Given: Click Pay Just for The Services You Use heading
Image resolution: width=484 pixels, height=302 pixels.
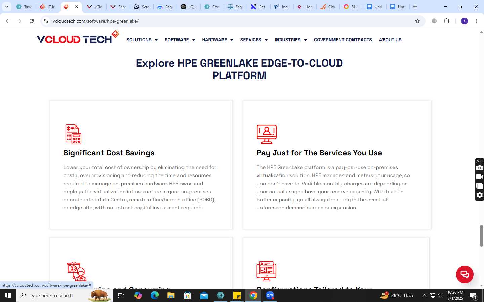Looking at the screenshot, I should coord(319,153).
